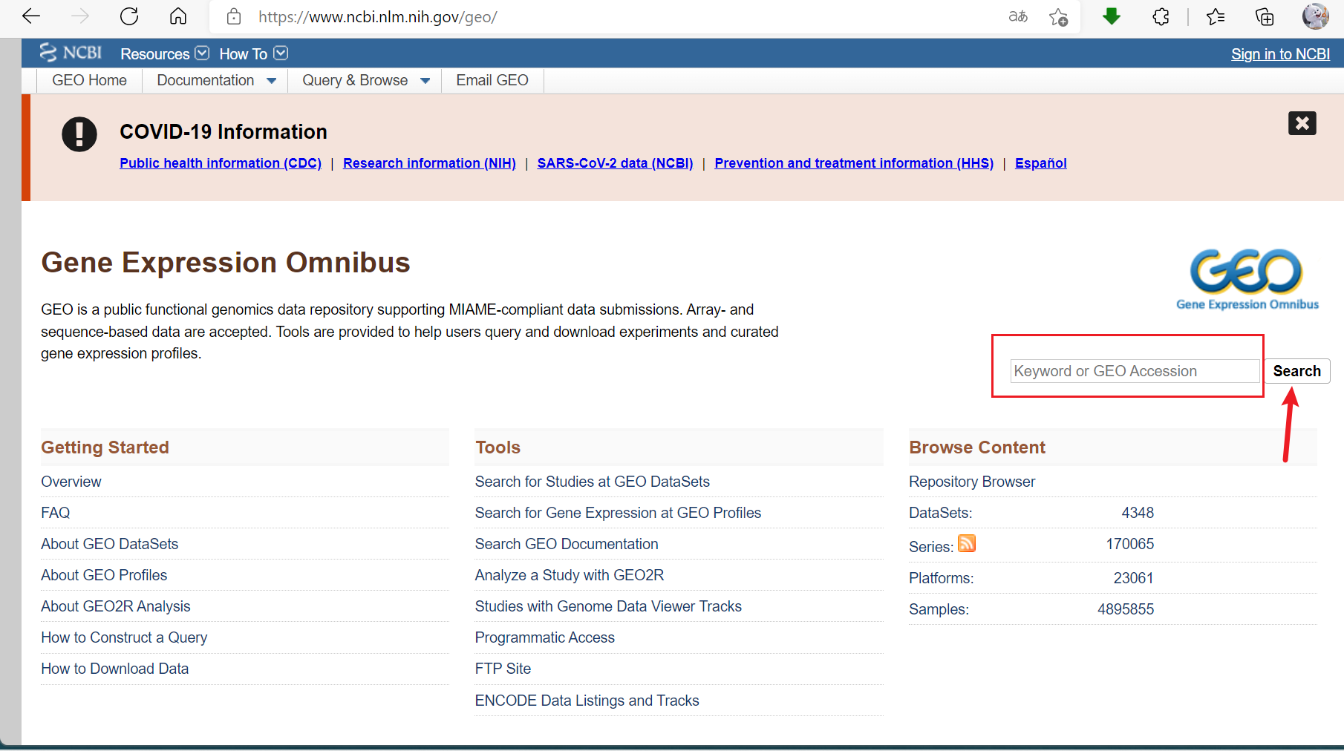Go to GEO Home tab

(x=89, y=80)
